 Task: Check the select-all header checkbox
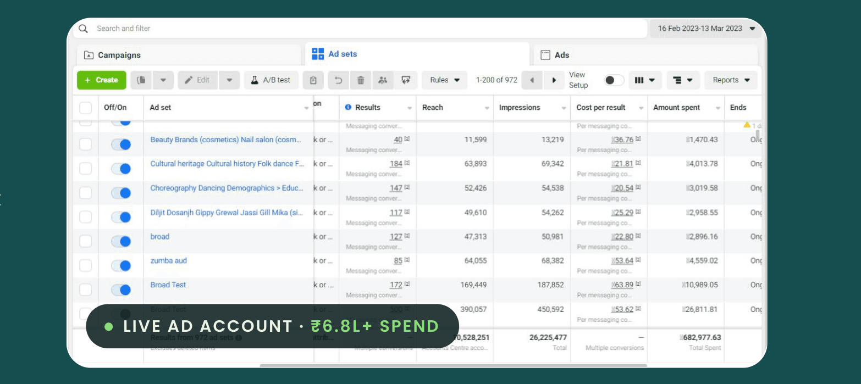point(86,108)
